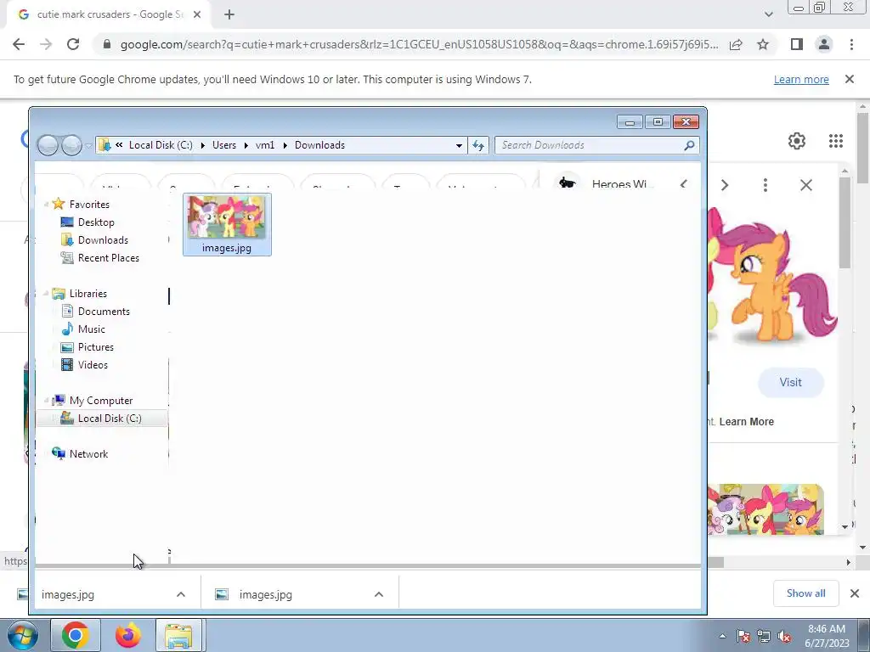The image size is (870, 652).
Task: Collapse My Computer tree node
Action: 46,401
